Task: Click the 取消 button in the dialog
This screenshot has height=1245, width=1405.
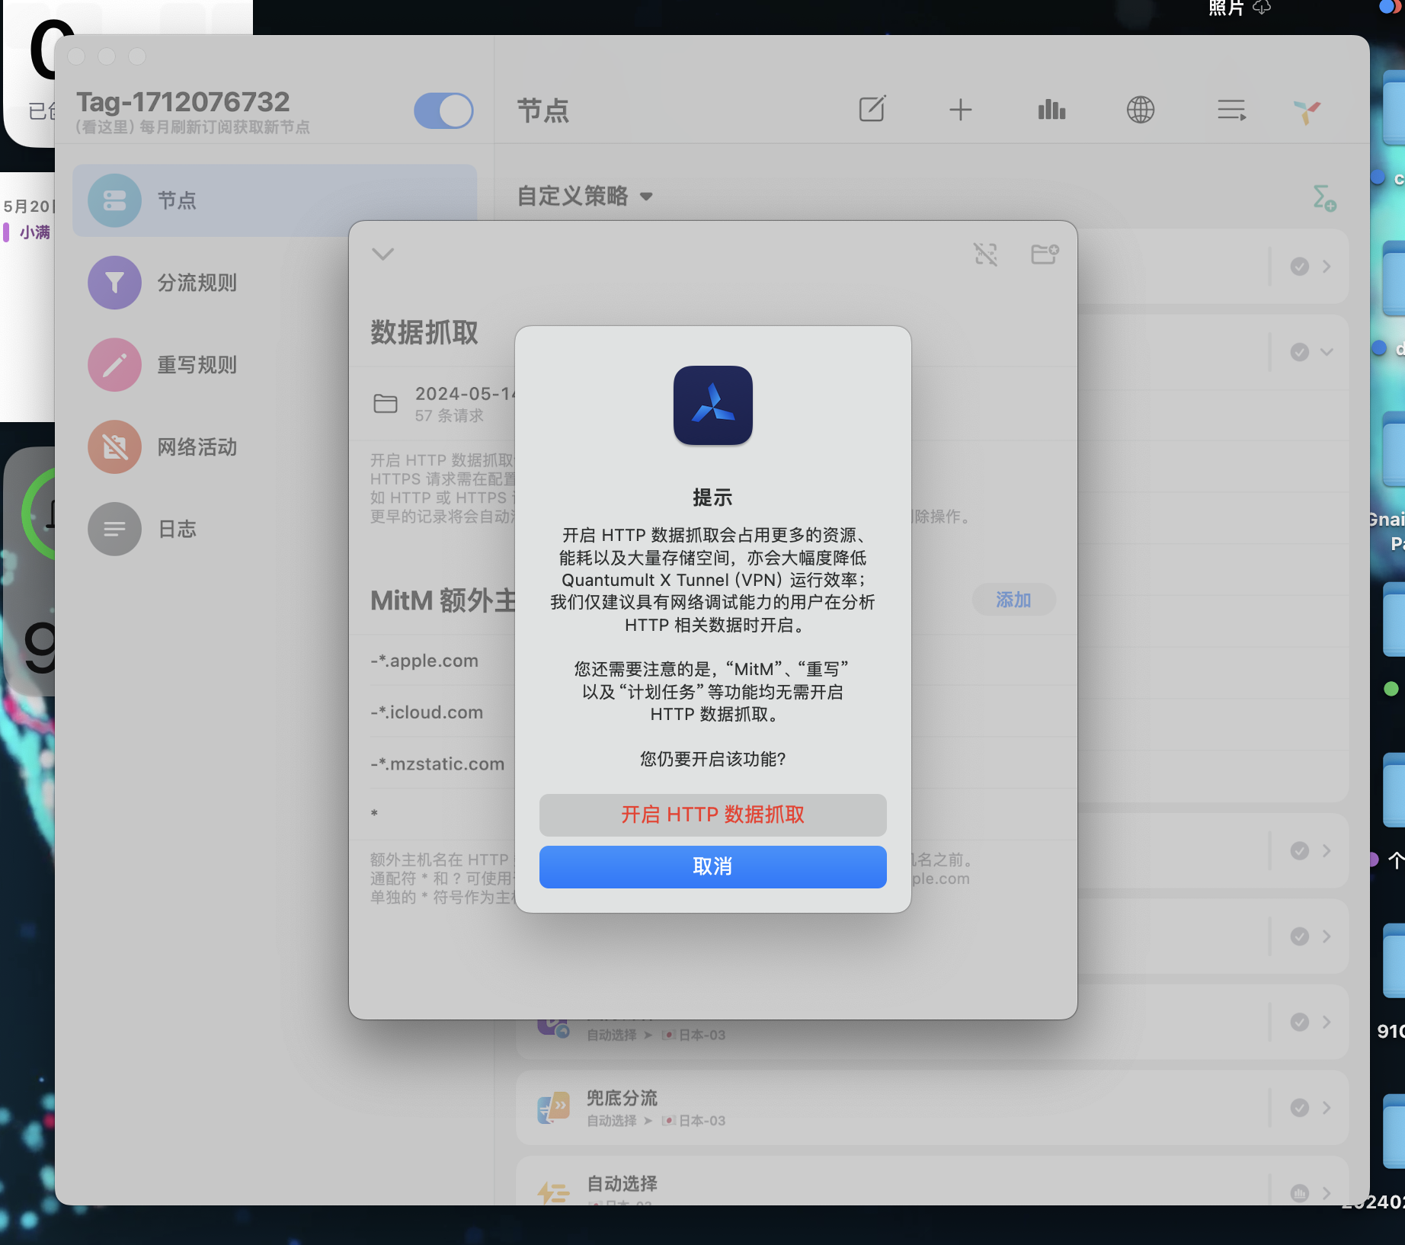Action: tap(712, 866)
